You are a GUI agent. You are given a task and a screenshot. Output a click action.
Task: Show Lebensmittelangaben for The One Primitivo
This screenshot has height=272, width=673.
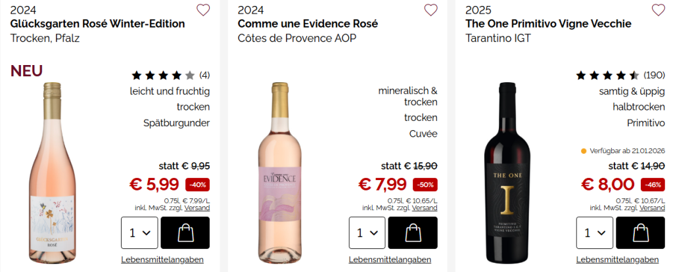(x=617, y=259)
